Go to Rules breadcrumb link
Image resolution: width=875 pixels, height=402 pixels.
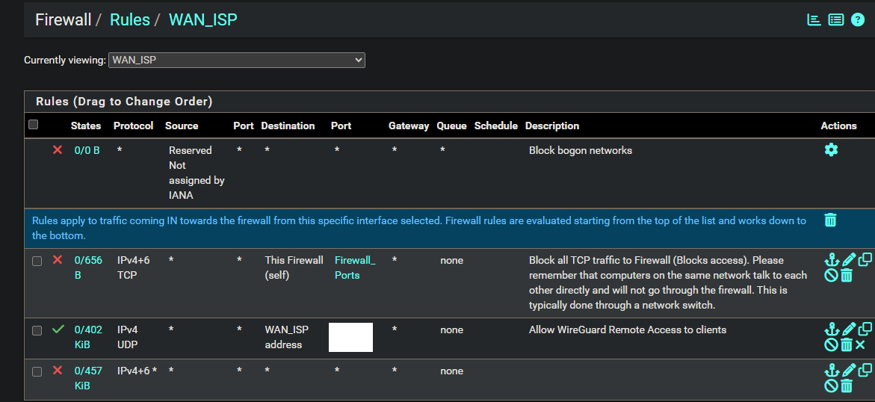coord(129,20)
